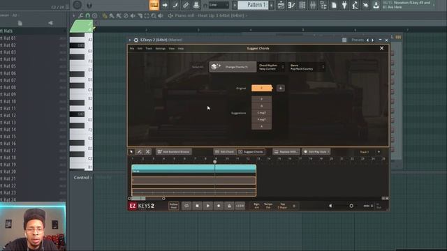Open the channel rack icon in toolbar
This screenshot has width=447, height=251.
302,5
